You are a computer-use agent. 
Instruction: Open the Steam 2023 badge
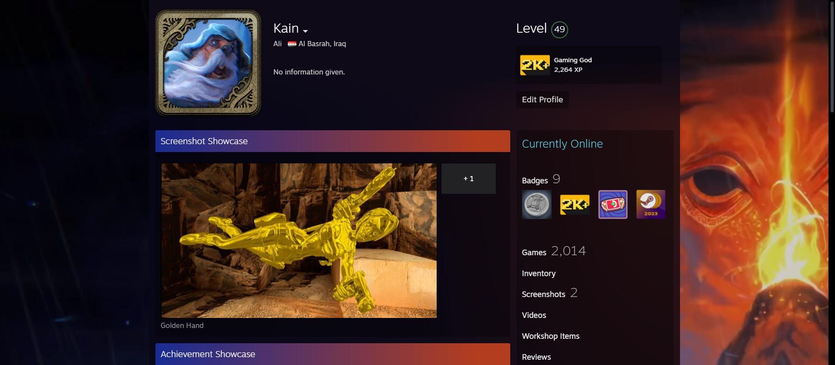(x=651, y=204)
